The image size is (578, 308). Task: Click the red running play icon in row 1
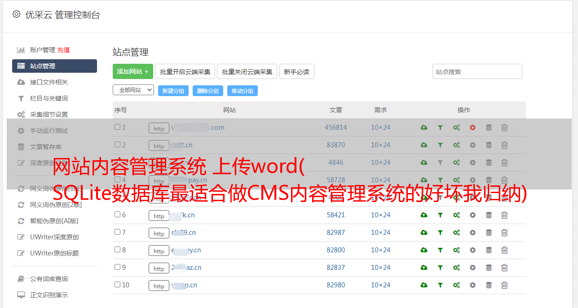pyautogui.click(x=472, y=128)
